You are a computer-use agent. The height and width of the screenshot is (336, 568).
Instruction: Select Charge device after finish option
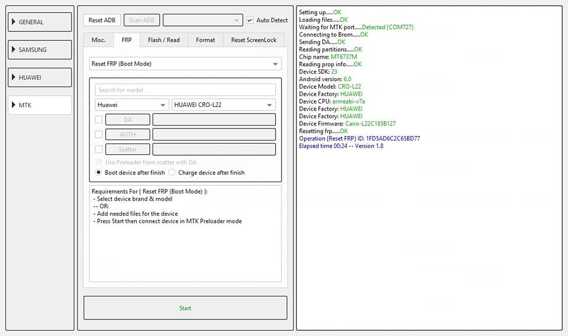click(172, 173)
